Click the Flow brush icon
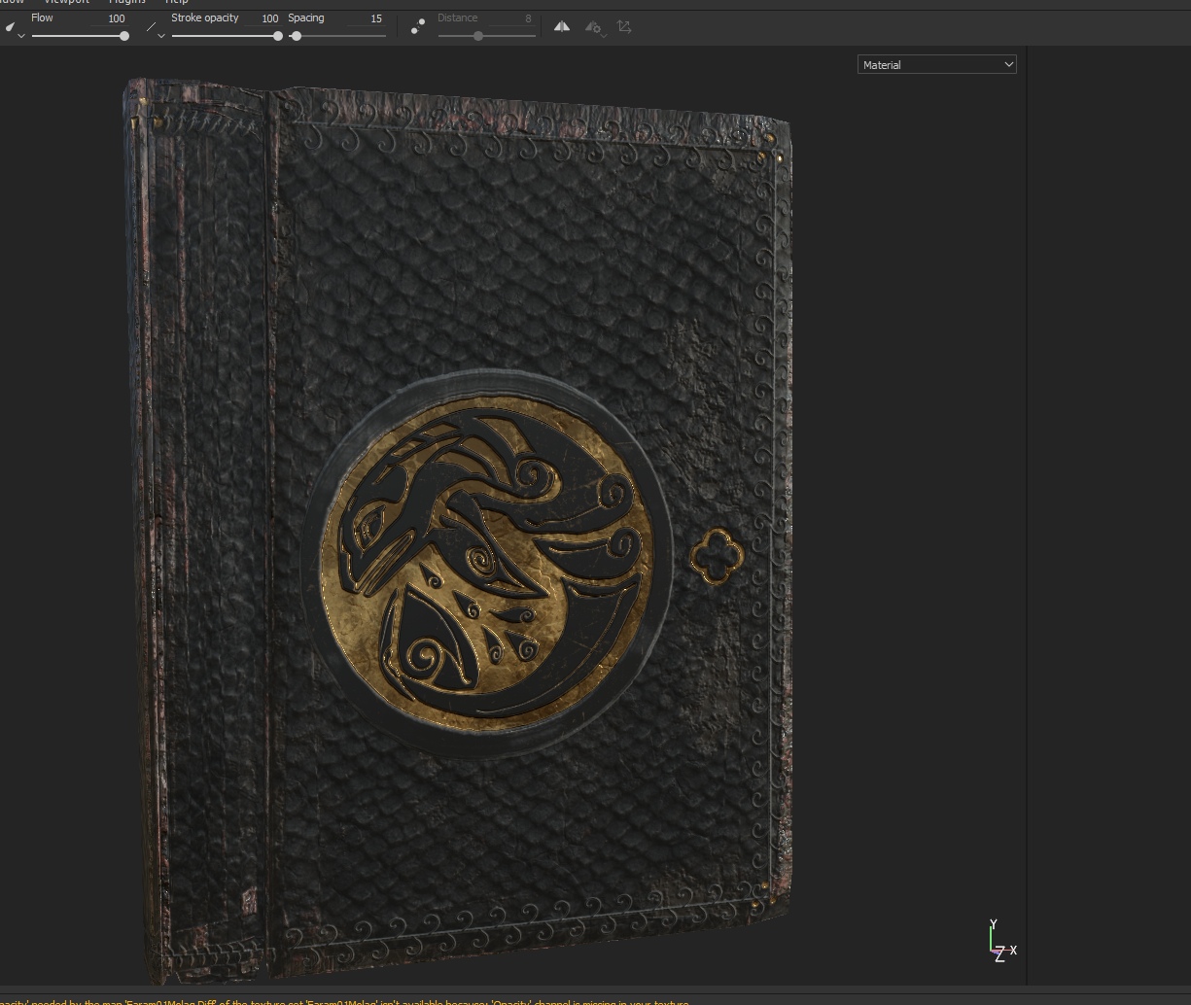This screenshot has height=1005, width=1191. (x=10, y=26)
